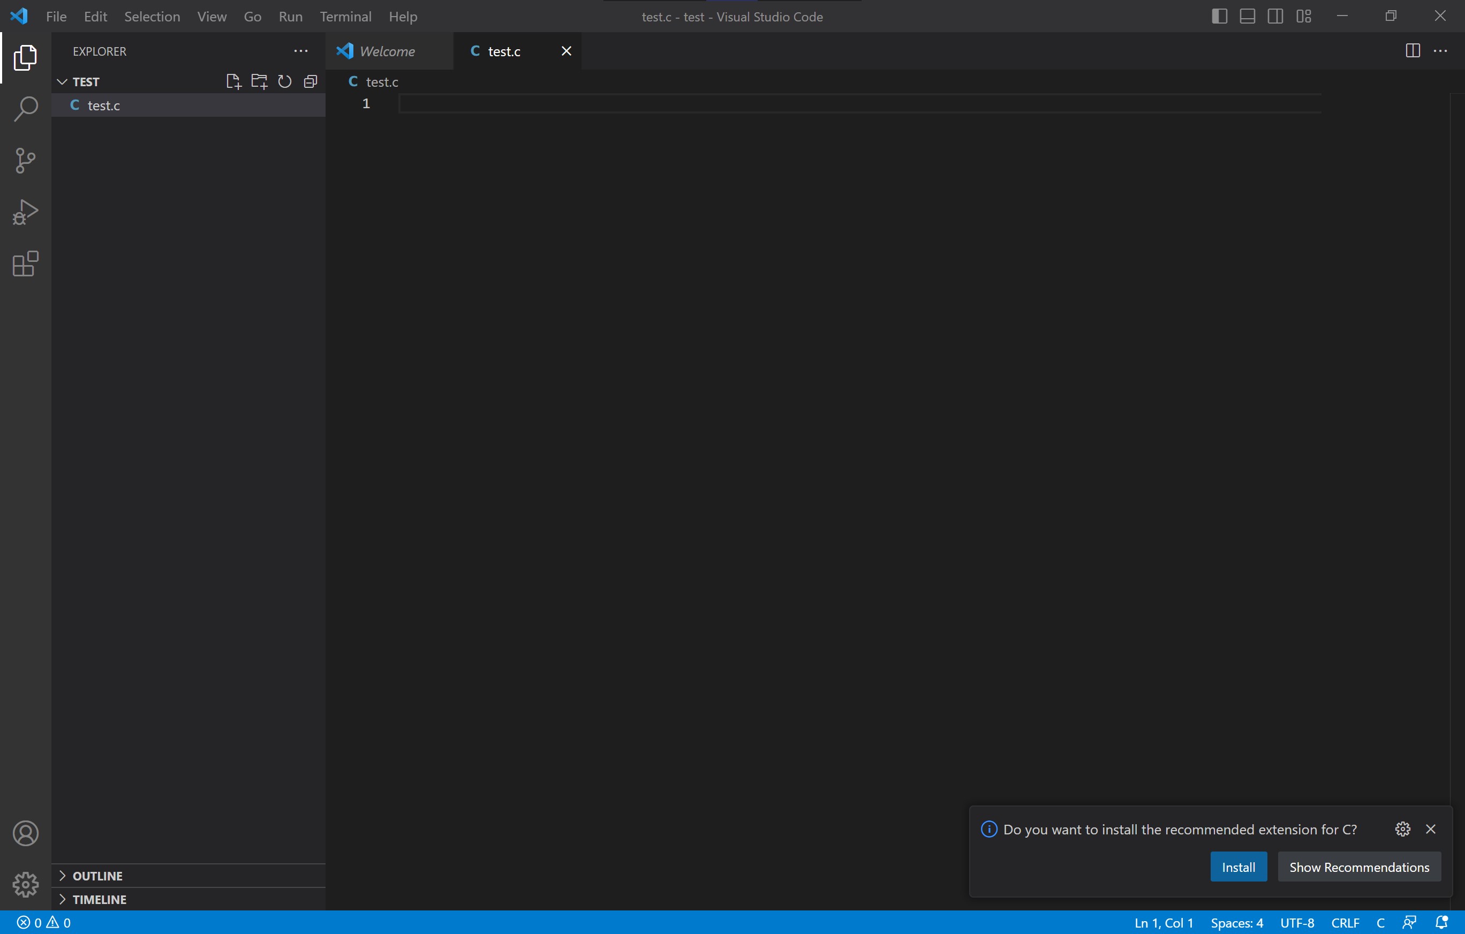Open the Accounts menu icon
1465x934 pixels.
click(x=25, y=833)
